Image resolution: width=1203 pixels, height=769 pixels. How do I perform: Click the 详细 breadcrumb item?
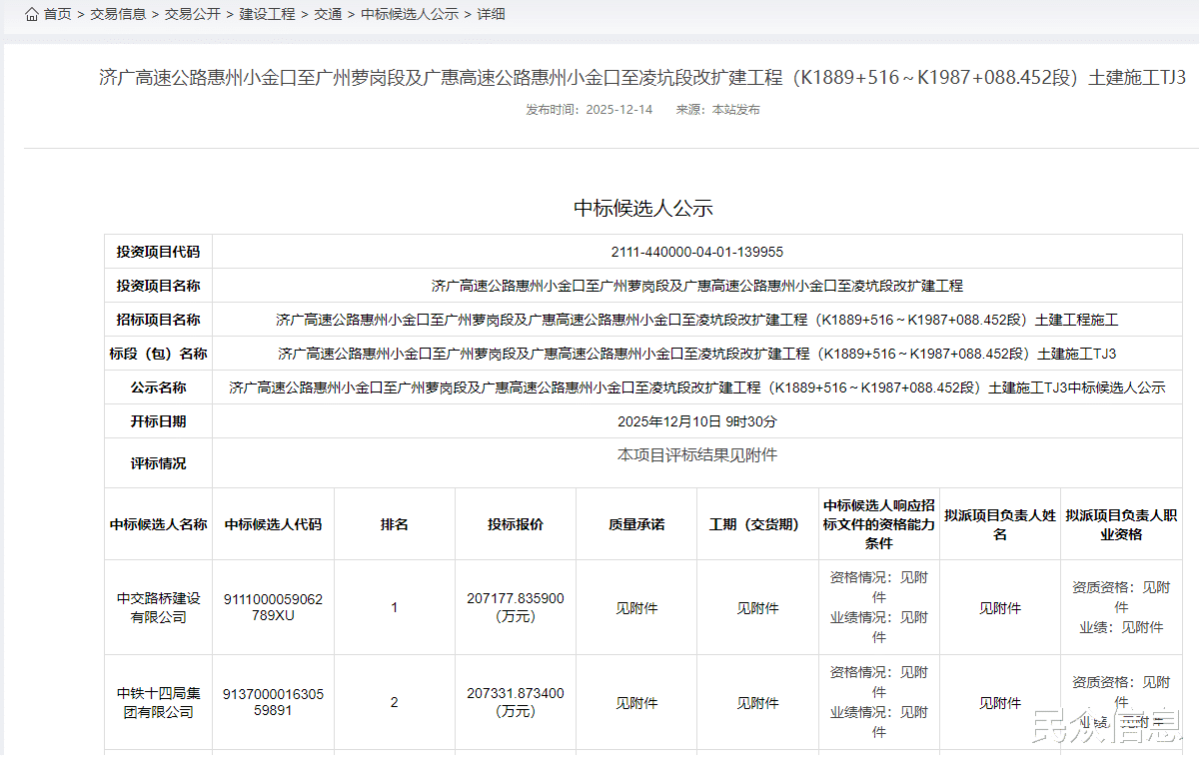tap(492, 14)
